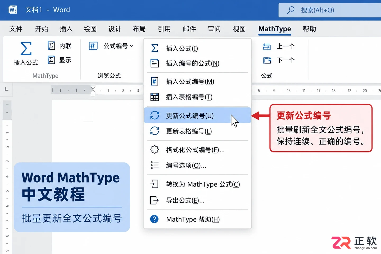381x254 pixels.
Task: Click the 公式编号 button label
Action: [116, 46]
